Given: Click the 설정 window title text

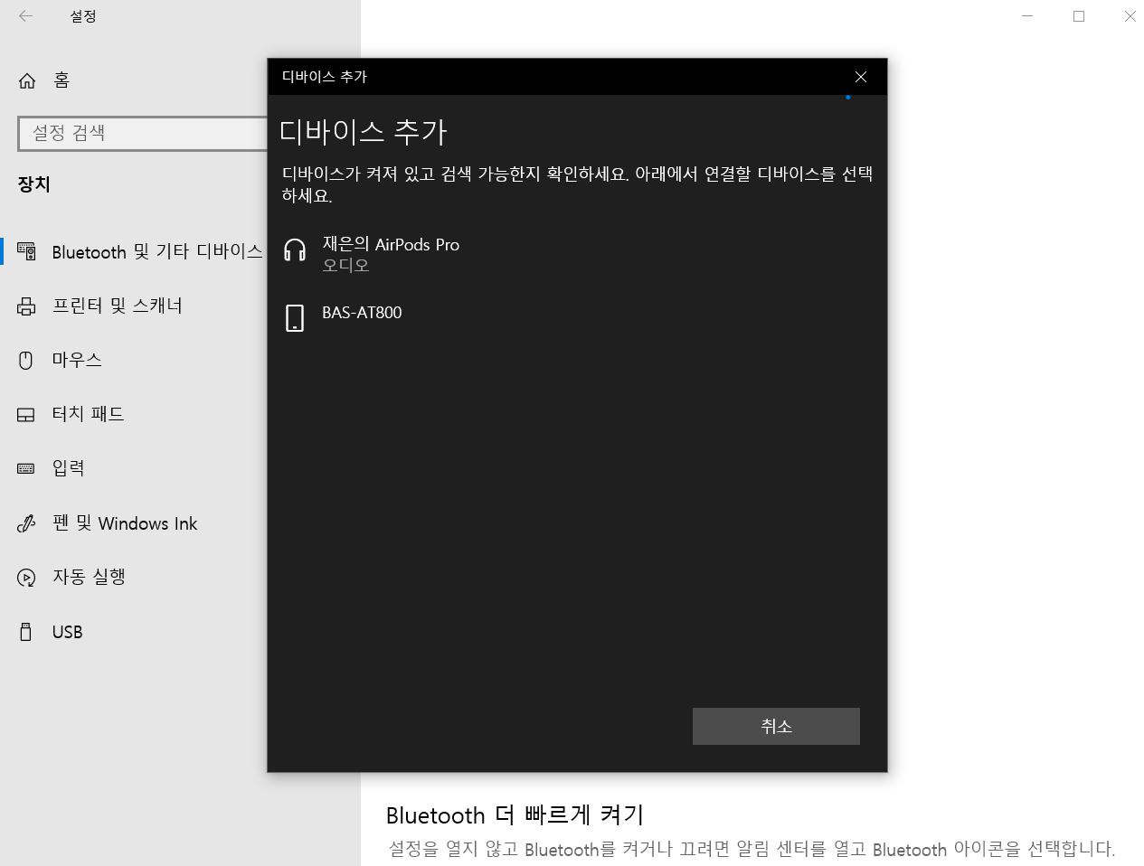Looking at the screenshot, I should point(83,16).
